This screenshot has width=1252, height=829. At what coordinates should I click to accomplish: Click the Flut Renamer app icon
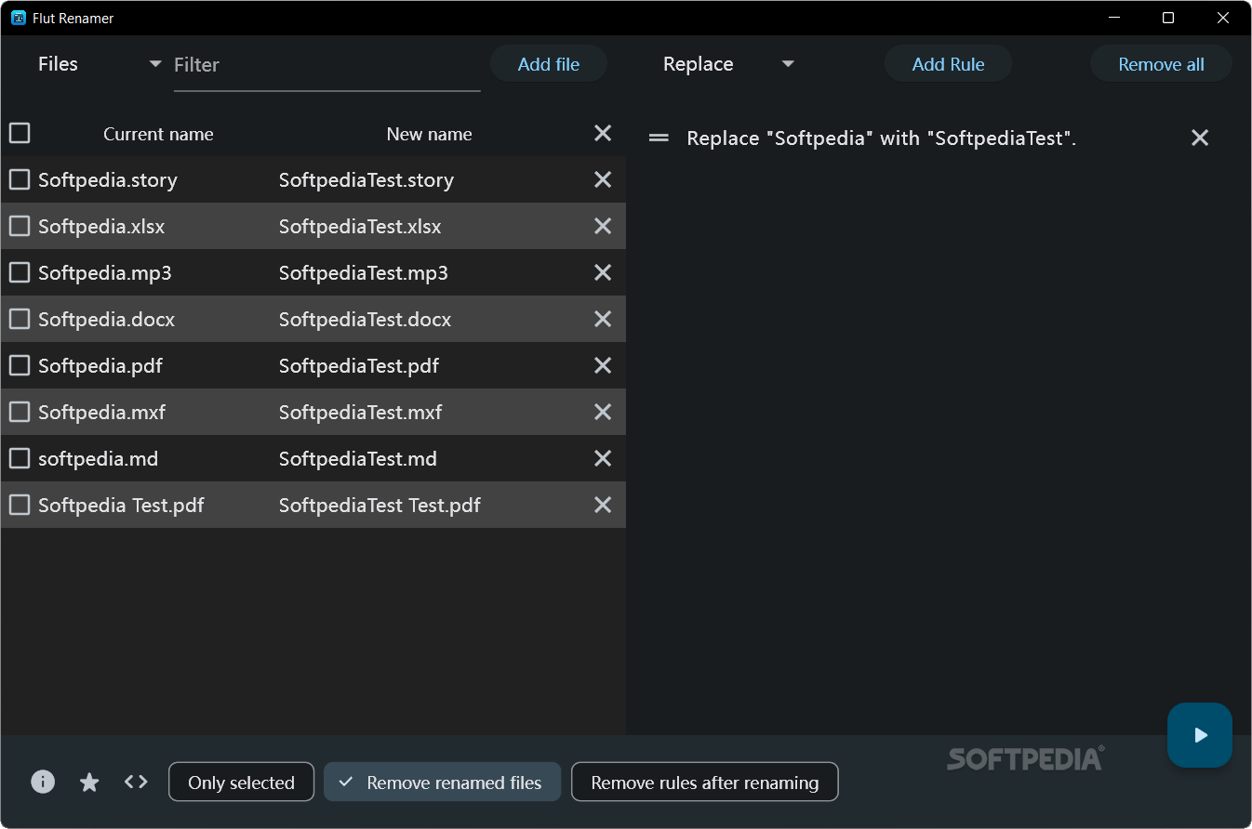(19, 18)
